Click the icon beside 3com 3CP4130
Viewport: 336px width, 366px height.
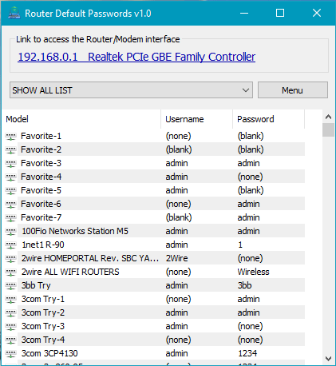[10, 354]
